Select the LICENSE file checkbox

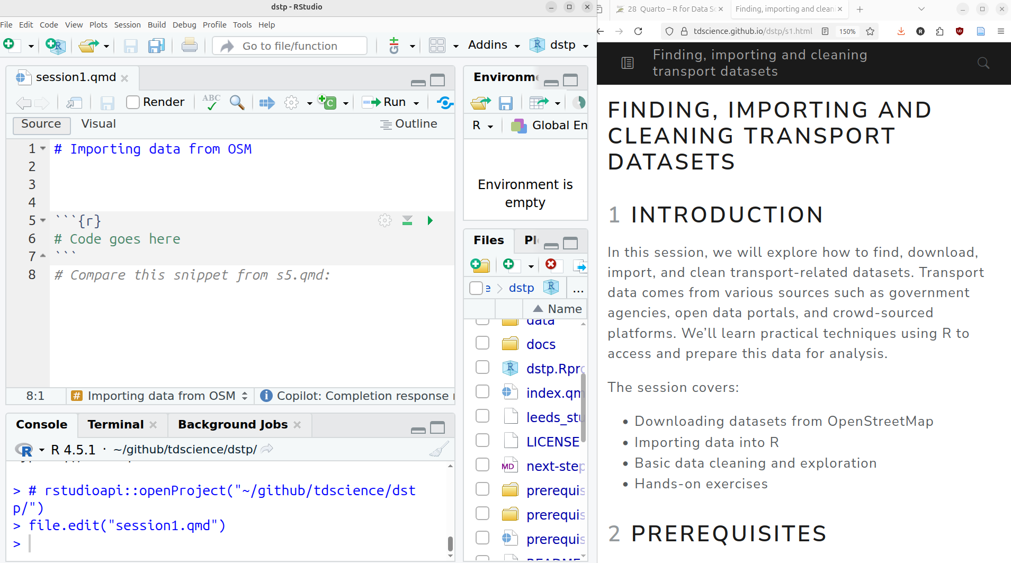coord(482,441)
